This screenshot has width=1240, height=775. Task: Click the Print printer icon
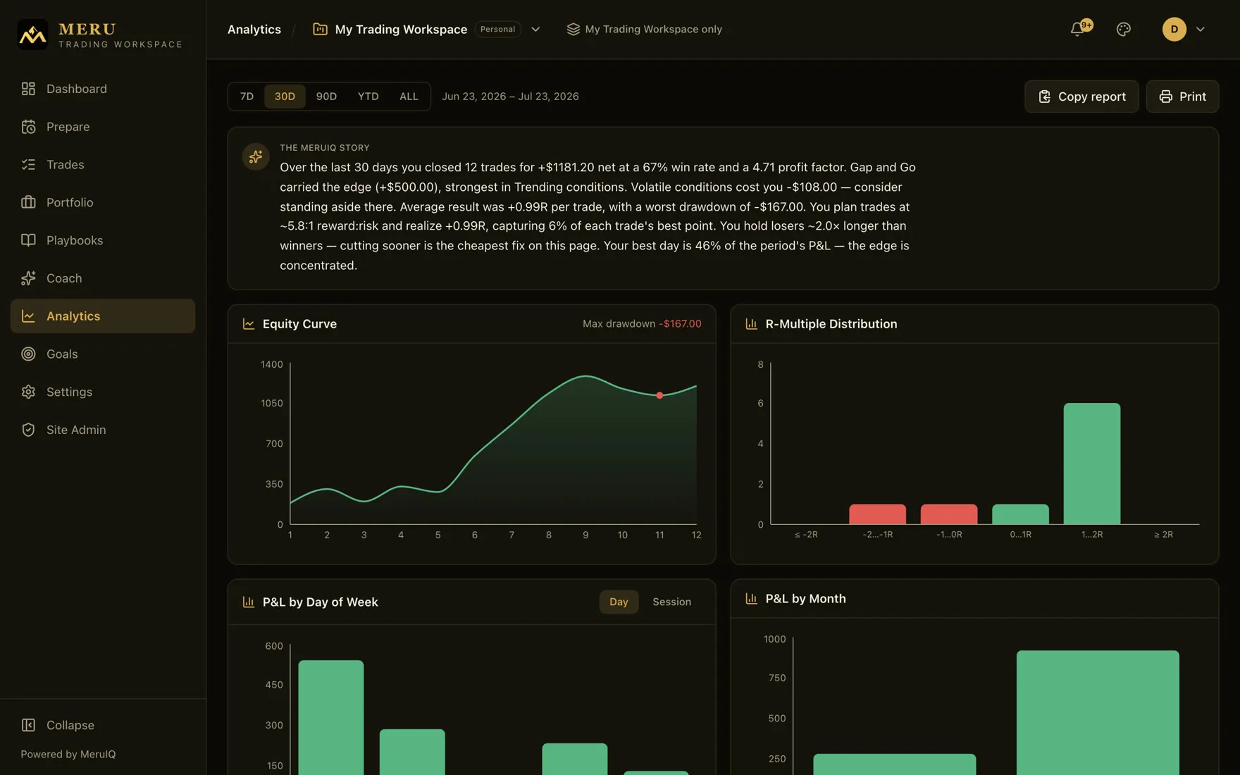click(x=1165, y=97)
